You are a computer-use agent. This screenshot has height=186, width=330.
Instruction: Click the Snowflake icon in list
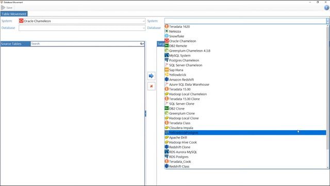pyautogui.click(x=167, y=36)
